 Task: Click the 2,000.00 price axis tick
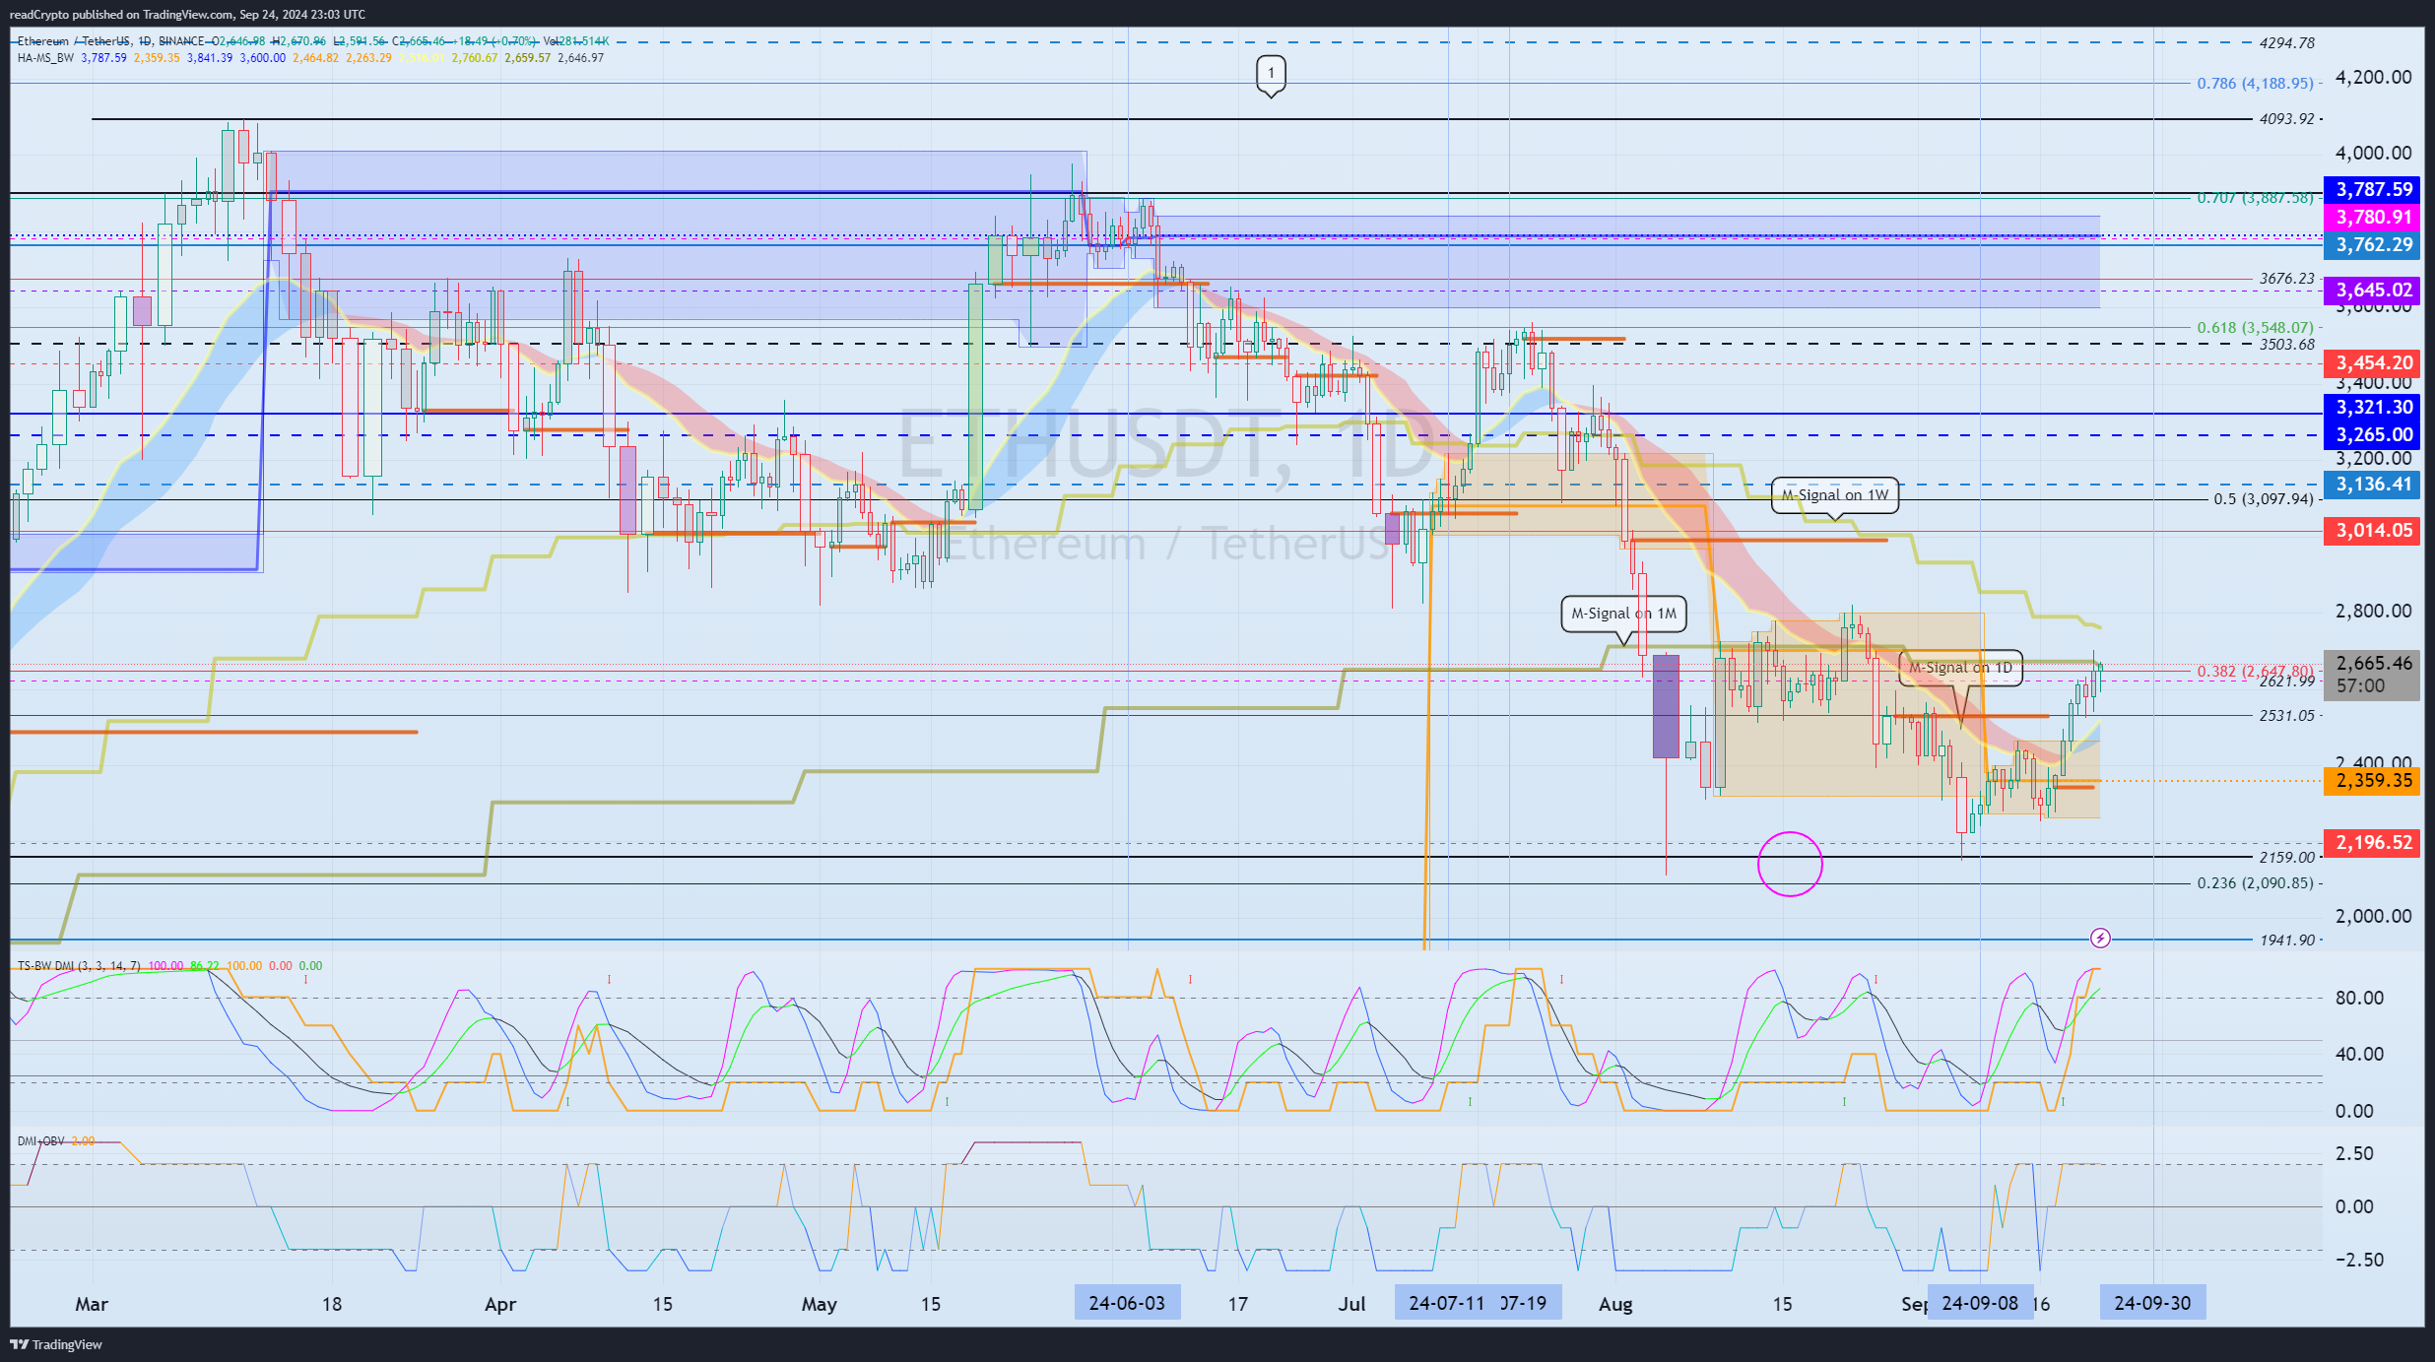(x=2374, y=917)
